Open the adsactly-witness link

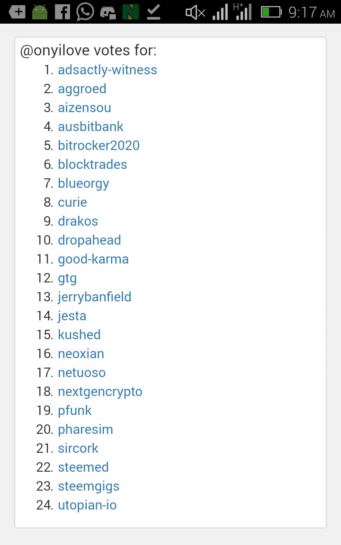pos(108,70)
